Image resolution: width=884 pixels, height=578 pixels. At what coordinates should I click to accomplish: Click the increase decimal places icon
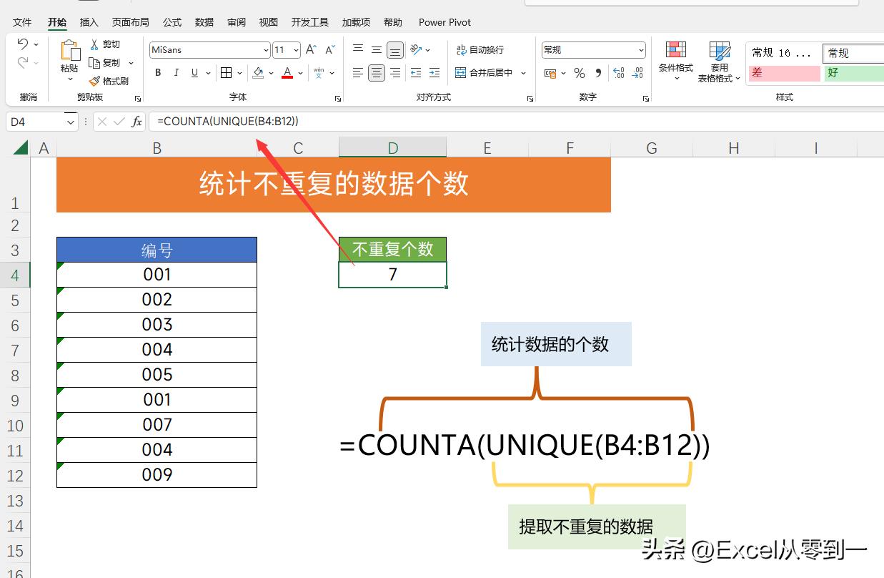619,72
